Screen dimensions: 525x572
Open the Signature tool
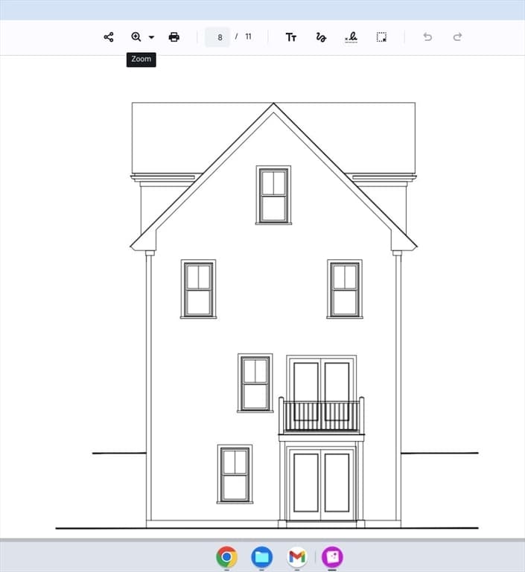click(x=351, y=37)
